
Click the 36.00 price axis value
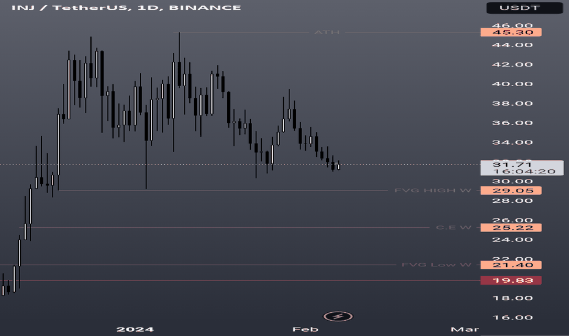click(x=512, y=123)
